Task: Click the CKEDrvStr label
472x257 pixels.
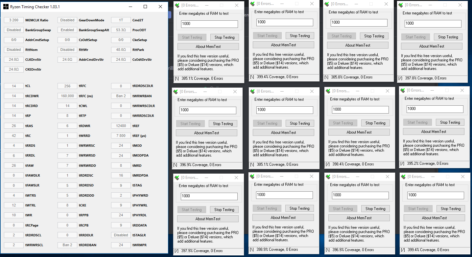Action: [x=34, y=70]
